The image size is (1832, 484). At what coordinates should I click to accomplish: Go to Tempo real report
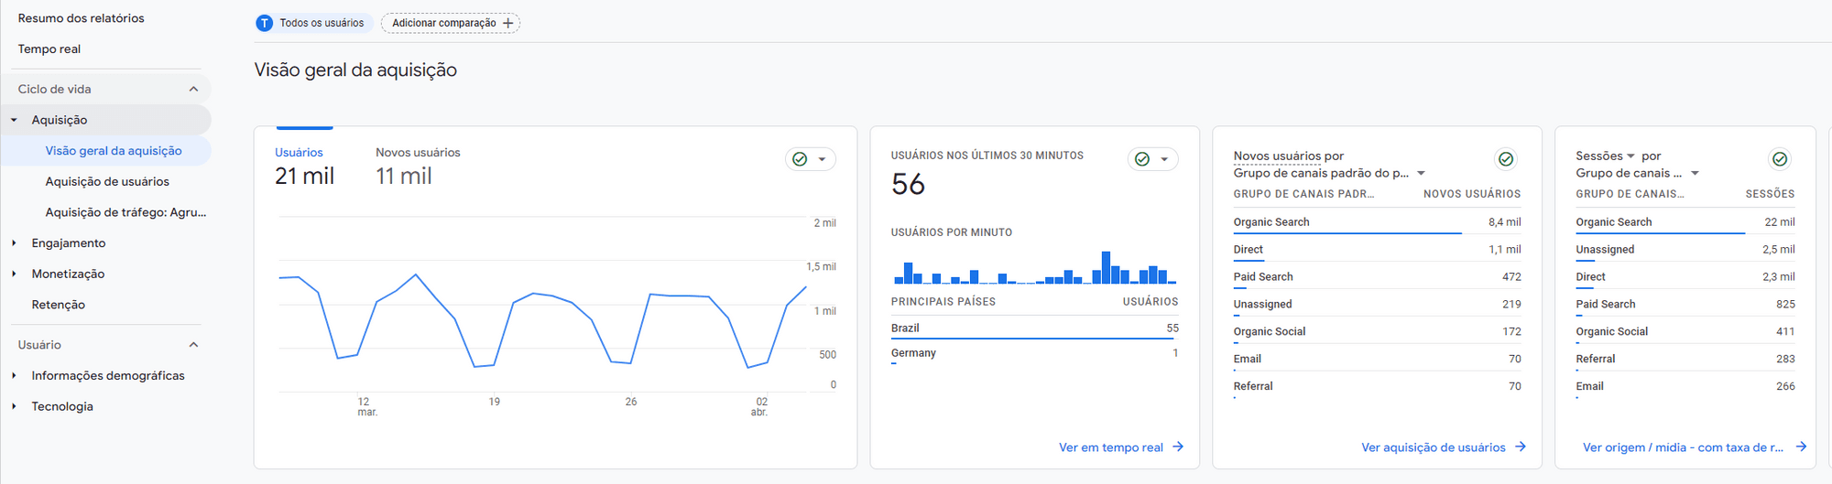point(49,49)
